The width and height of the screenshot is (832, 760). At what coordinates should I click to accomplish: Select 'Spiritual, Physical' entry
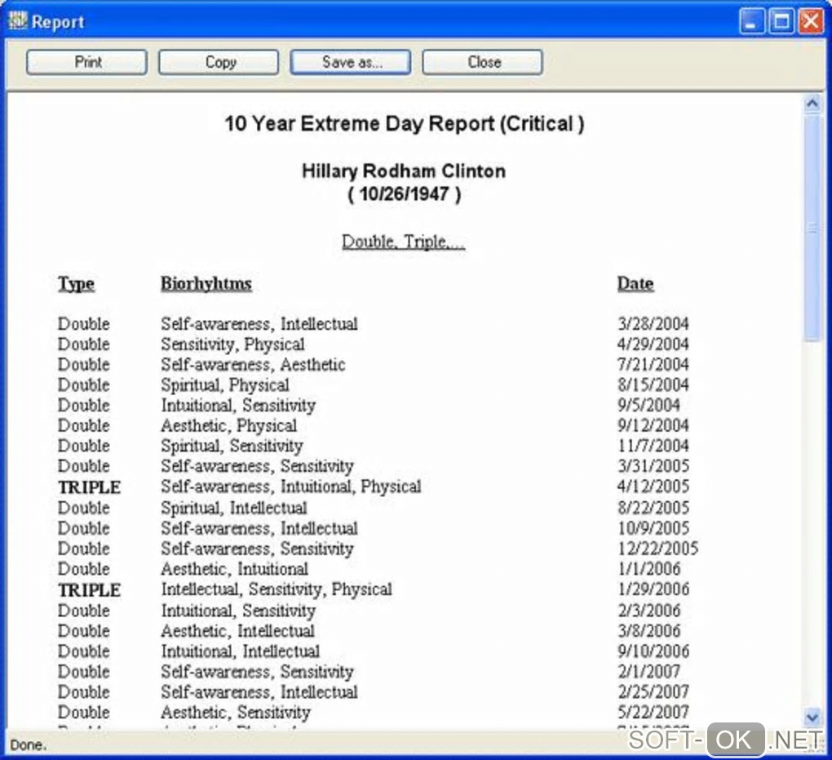coord(225,385)
